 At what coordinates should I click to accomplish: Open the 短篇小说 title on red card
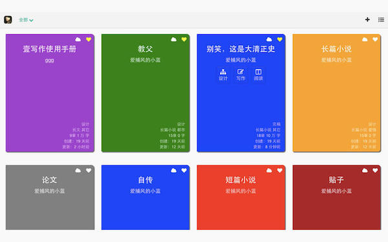point(241,180)
